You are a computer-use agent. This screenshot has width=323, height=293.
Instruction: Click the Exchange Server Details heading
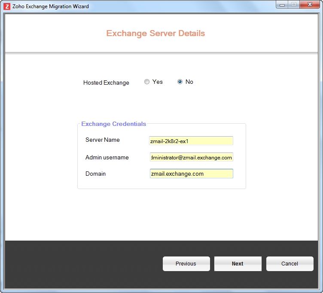(155, 34)
